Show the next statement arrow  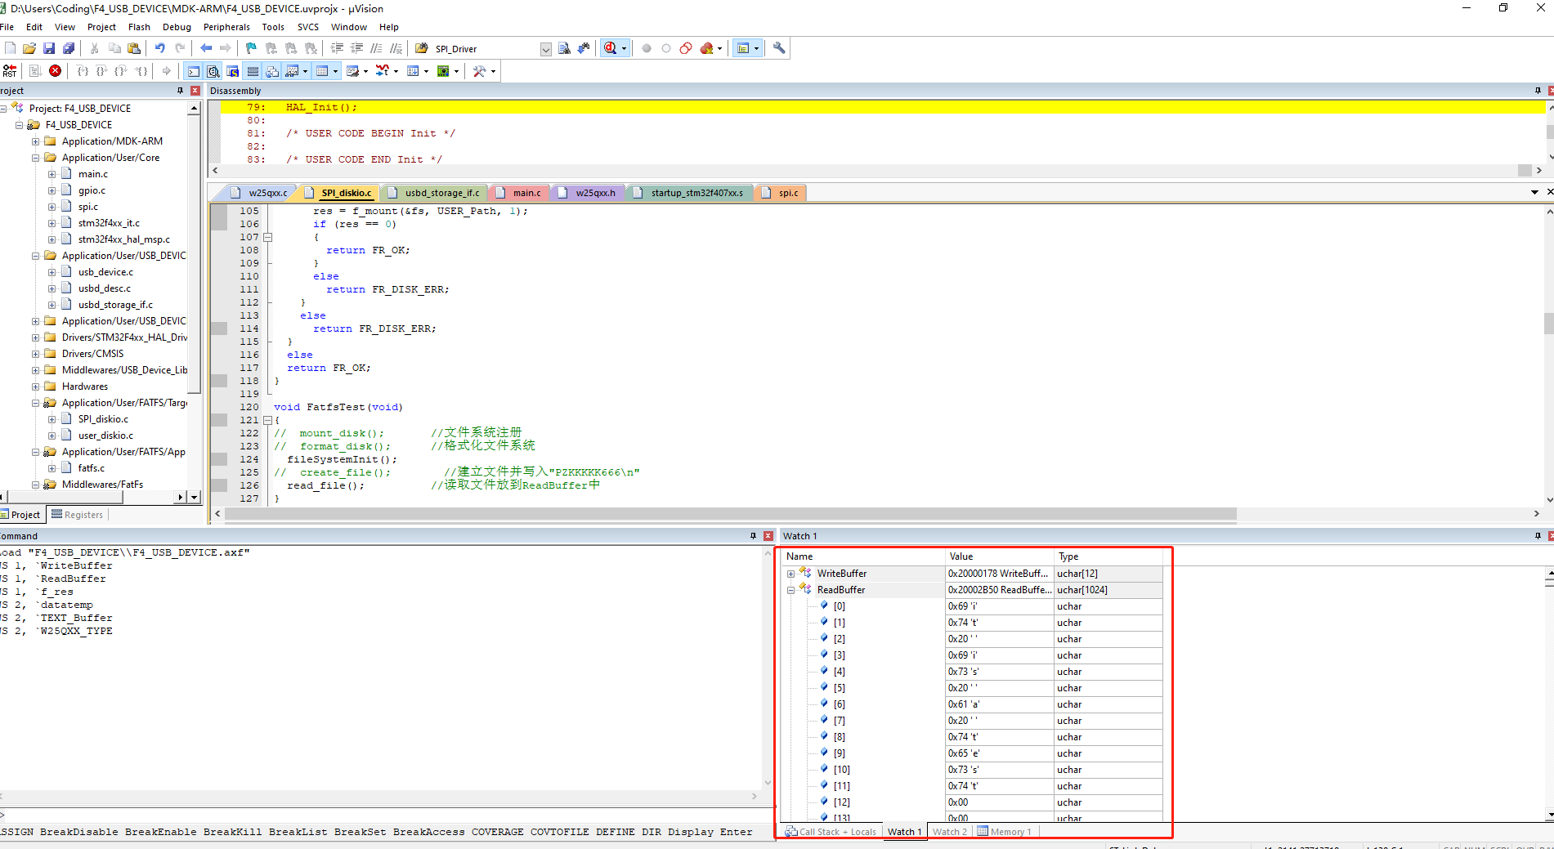click(167, 71)
